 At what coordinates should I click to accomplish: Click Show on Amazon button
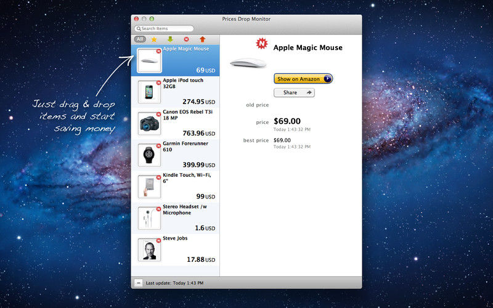[303, 79]
